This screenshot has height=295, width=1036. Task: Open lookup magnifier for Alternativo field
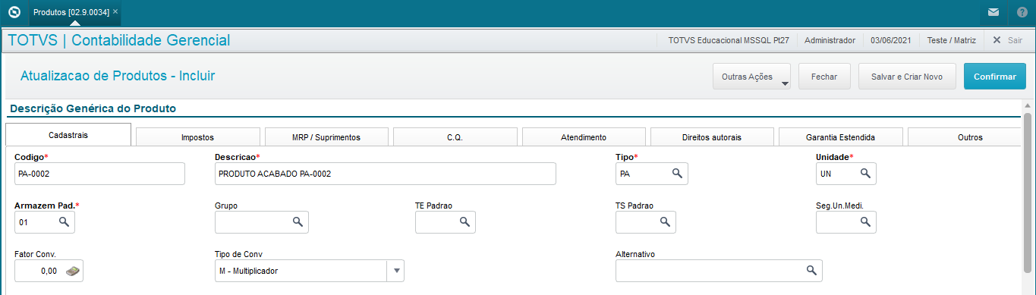tap(811, 271)
